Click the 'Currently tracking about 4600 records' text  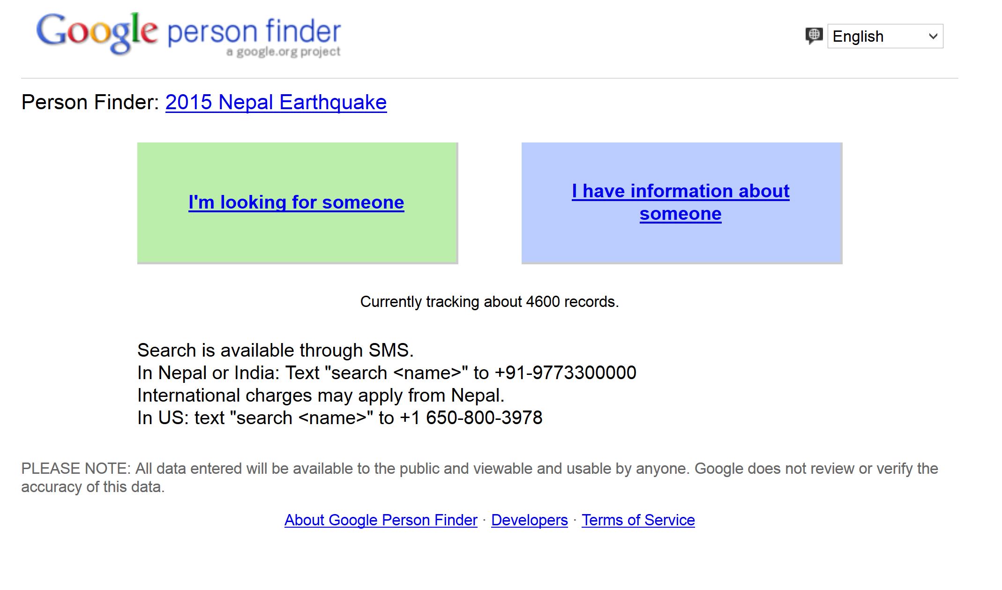(x=489, y=302)
